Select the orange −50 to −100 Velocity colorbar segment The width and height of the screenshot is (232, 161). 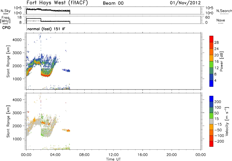click(211, 133)
